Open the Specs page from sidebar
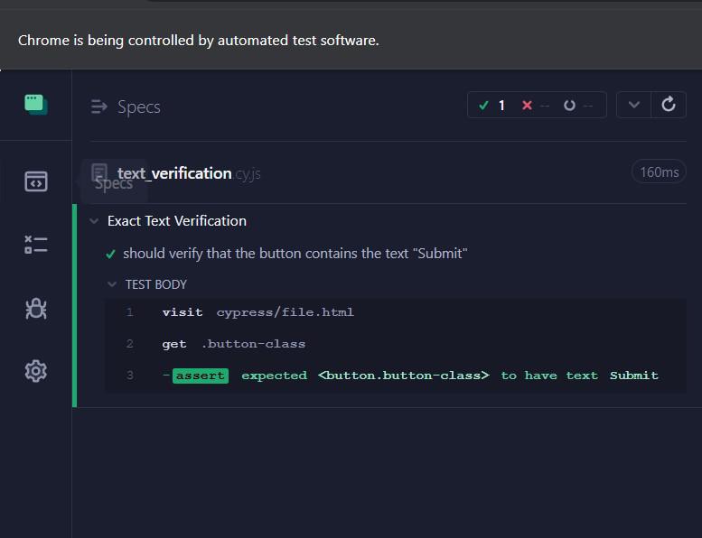The height and width of the screenshot is (538, 702). pyautogui.click(x=35, y=181)
